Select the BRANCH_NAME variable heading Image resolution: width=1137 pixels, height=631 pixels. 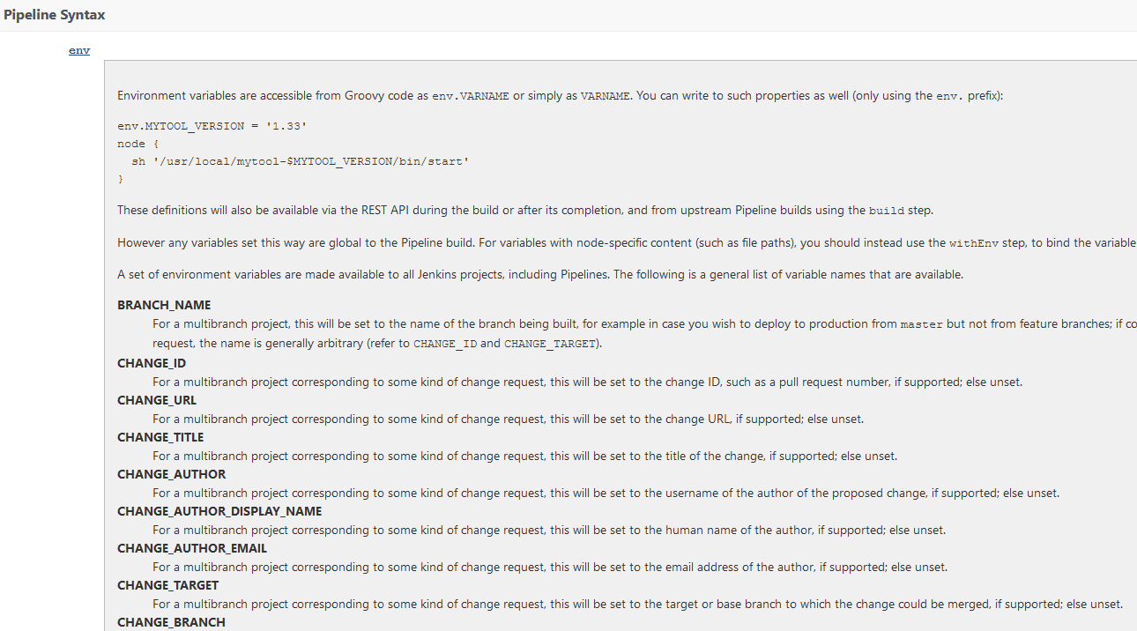tap(164, 305)
